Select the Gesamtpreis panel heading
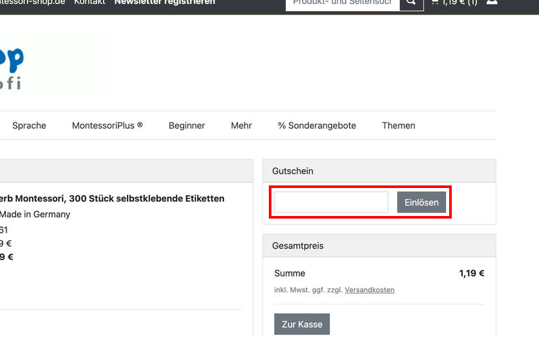Viewport: 539px width, 337px height. click(297, 246)
